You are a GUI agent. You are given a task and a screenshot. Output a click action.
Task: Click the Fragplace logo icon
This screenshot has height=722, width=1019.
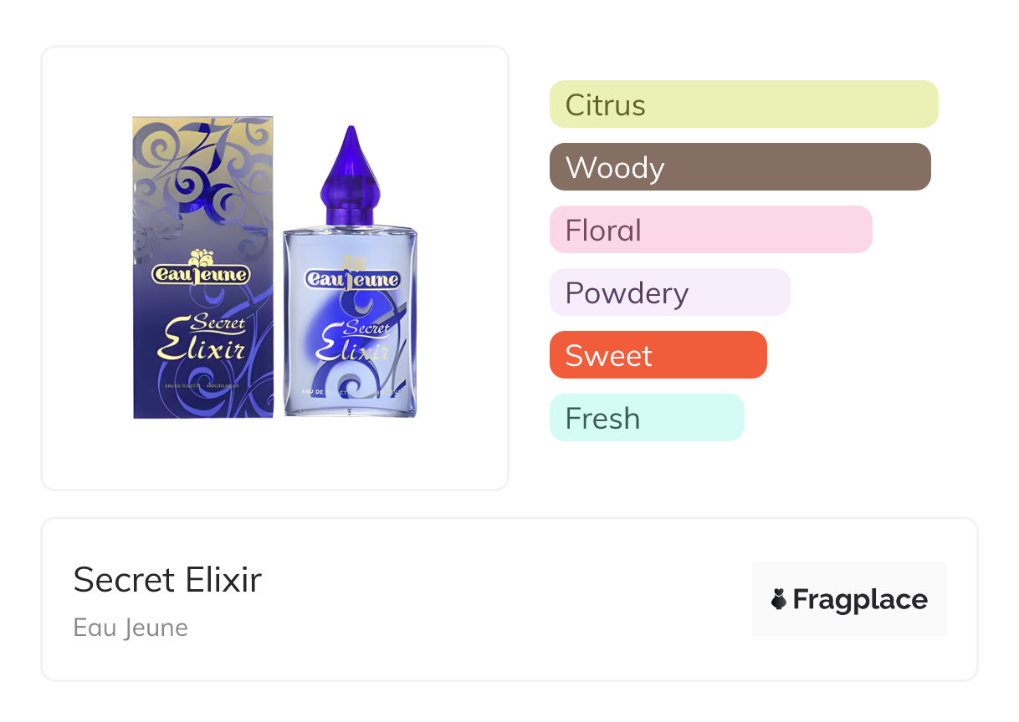click(779, 599)
